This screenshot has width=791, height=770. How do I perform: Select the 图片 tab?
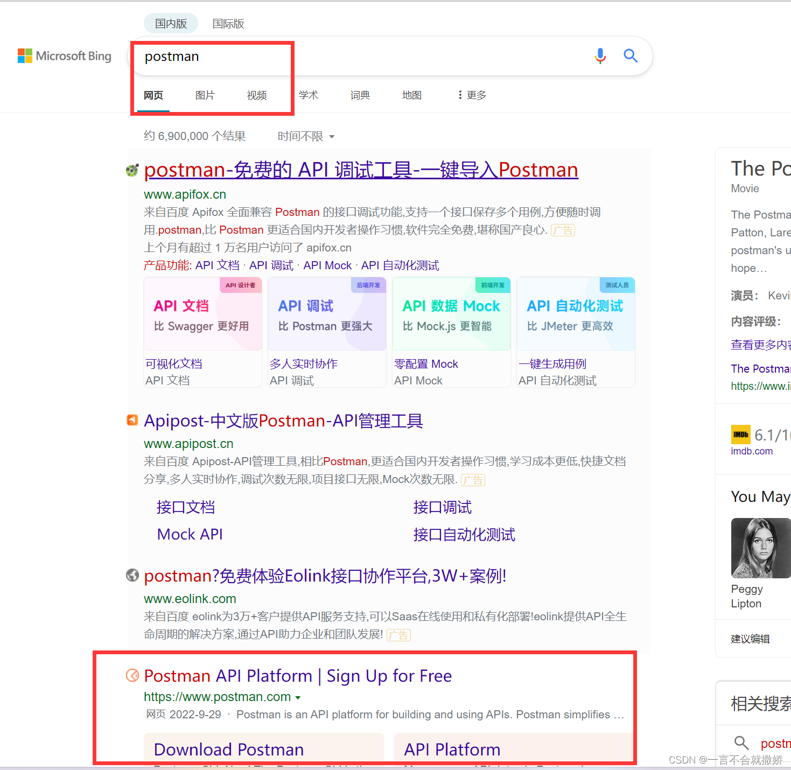tap(205, 95)
